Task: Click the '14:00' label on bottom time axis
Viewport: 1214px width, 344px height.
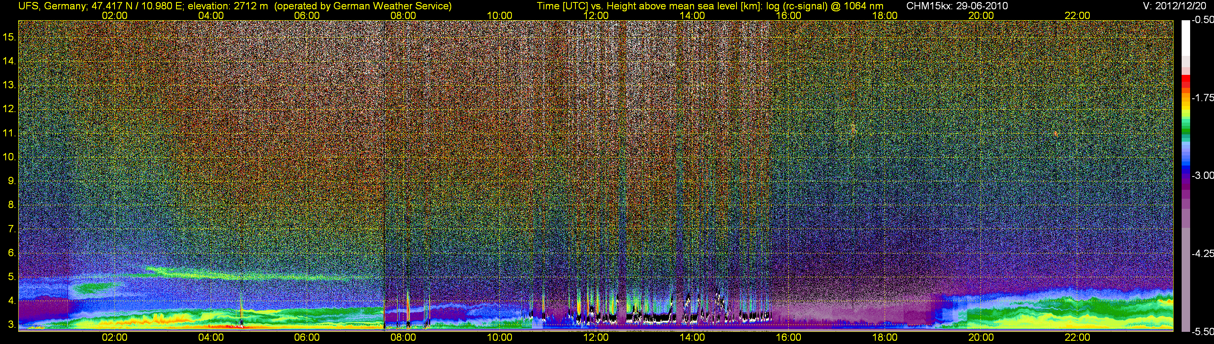Action: click(692, 338)
